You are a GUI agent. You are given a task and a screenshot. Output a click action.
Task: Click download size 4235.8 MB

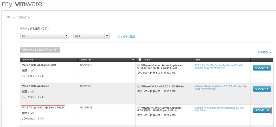(x=170, y=91)
